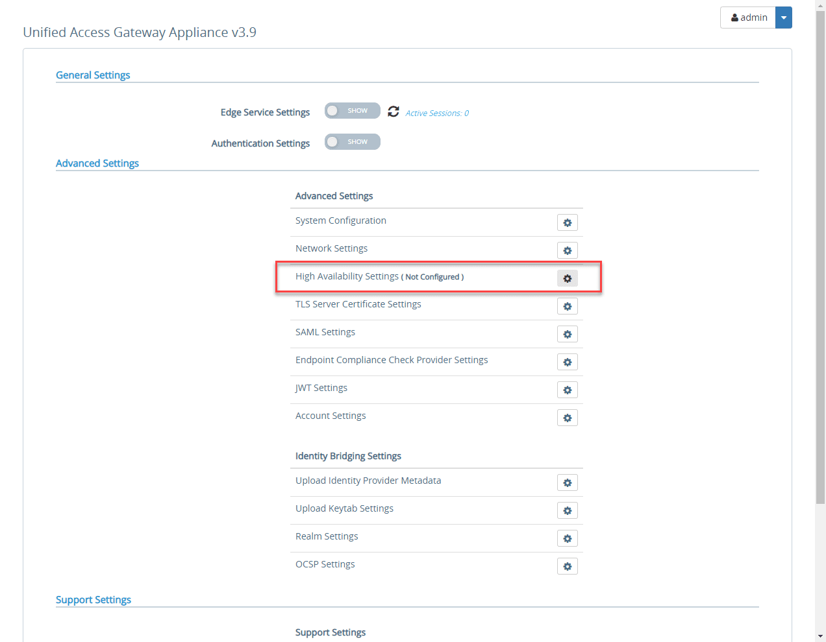Click the page vertical scrollbar

pyautogui.click(x=820, y=259)
